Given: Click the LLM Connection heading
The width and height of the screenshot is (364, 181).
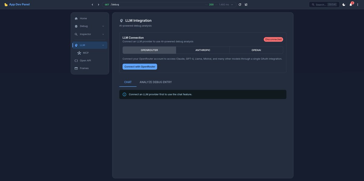Looking at the screenshot, I should (x=133, y=38).
